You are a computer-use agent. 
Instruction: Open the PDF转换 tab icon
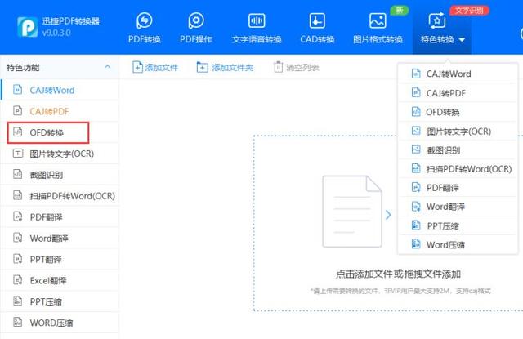coord(145,20)
